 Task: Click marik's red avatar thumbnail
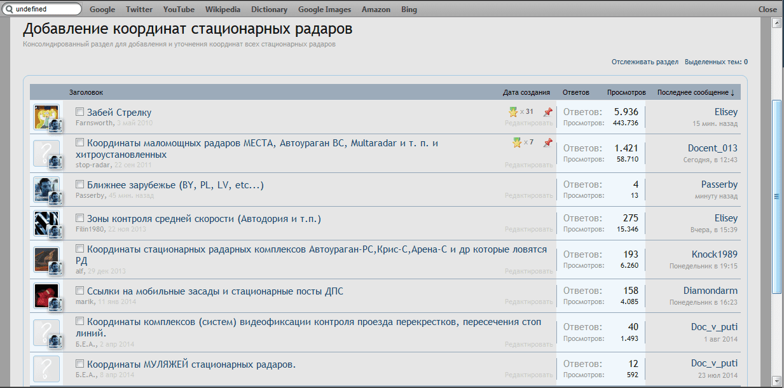pyautogui.click(x=45, y=295)
